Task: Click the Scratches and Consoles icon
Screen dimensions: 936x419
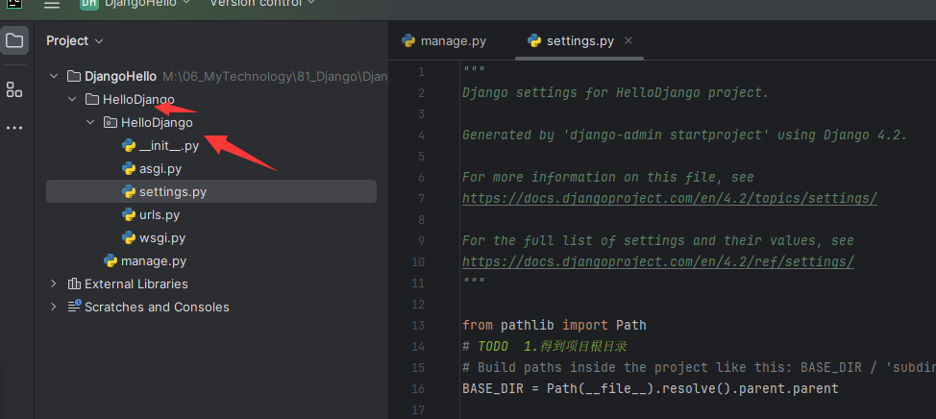Action: pos(74,307)
